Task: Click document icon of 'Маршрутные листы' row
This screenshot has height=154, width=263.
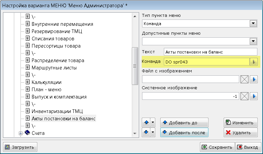Action: point(27,67)
